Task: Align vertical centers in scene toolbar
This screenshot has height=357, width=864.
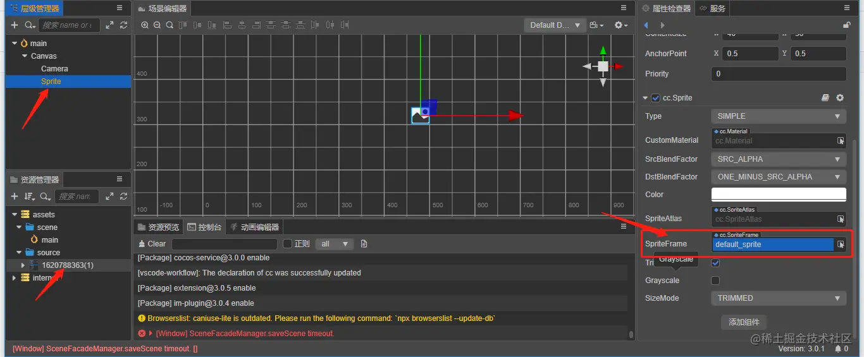Action: 197,25
